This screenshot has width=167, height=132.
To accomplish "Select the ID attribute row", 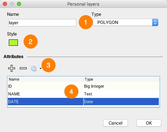I will (x=83, y=86).
